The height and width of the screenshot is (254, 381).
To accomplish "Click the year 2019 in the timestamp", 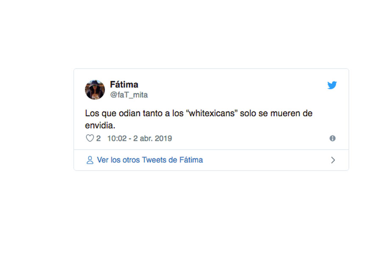I will coord(163,138).
